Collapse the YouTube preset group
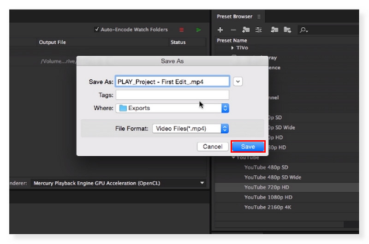The image size is (369, 244). pyautogui.click(x=233, y=157)
